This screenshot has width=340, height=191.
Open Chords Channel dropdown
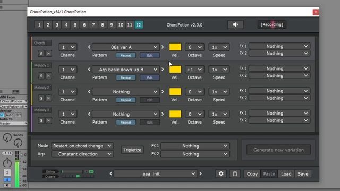[x=68, y=47]
